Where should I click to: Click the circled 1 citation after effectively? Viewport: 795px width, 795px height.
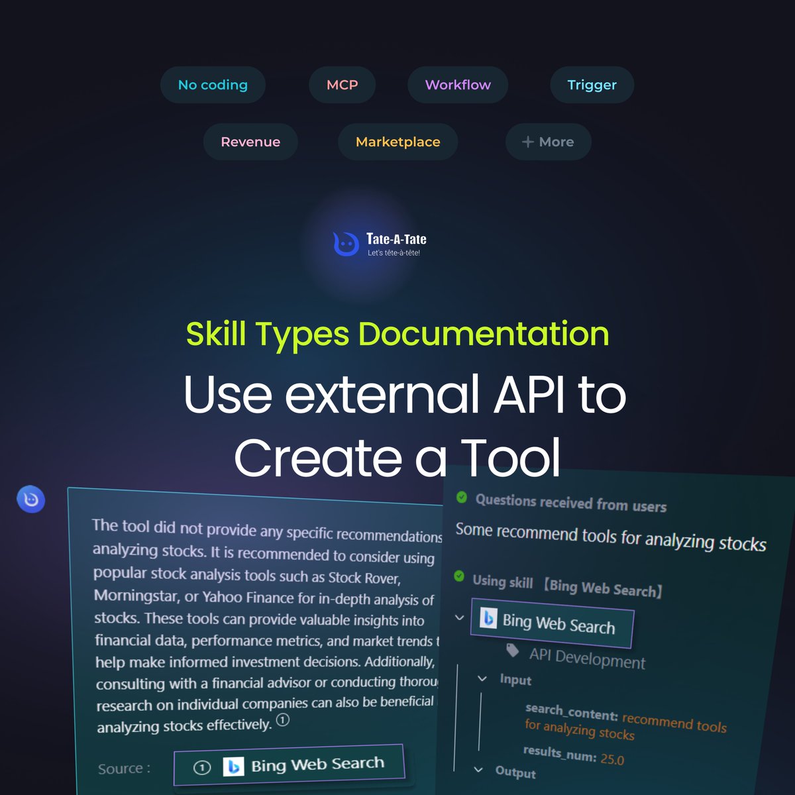point(283,720)
